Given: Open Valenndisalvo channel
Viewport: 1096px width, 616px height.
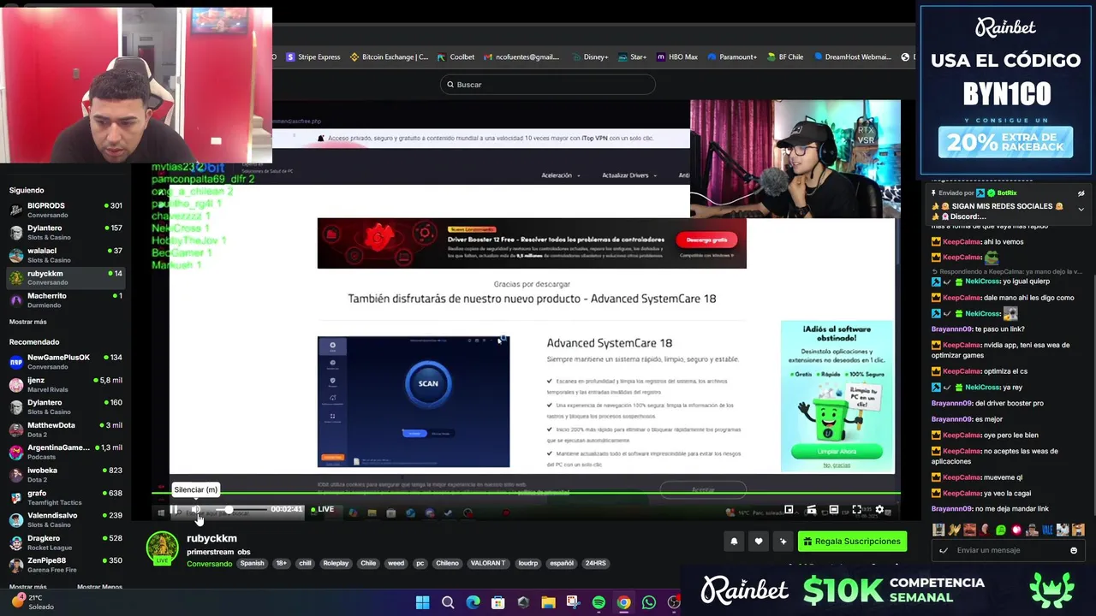Looking at the screenshot, I should pos(65,519).
